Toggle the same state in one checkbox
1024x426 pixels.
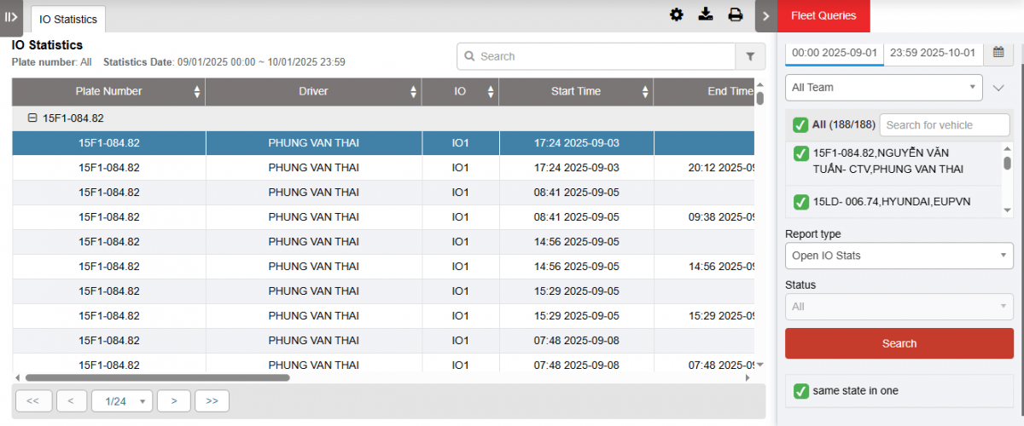pyautogui.click(x=800, y=391)
